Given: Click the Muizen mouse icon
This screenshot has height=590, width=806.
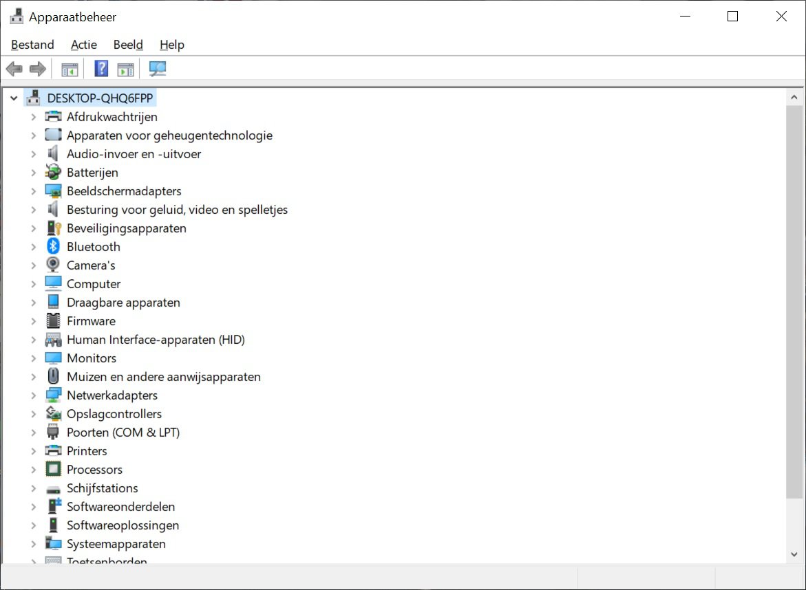Looking at the screenshot, I should [53, 376].
